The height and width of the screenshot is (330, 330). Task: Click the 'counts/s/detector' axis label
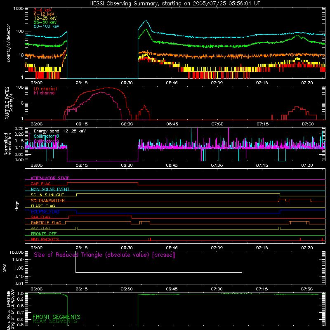pyautogui.click(x=8, y=43)
